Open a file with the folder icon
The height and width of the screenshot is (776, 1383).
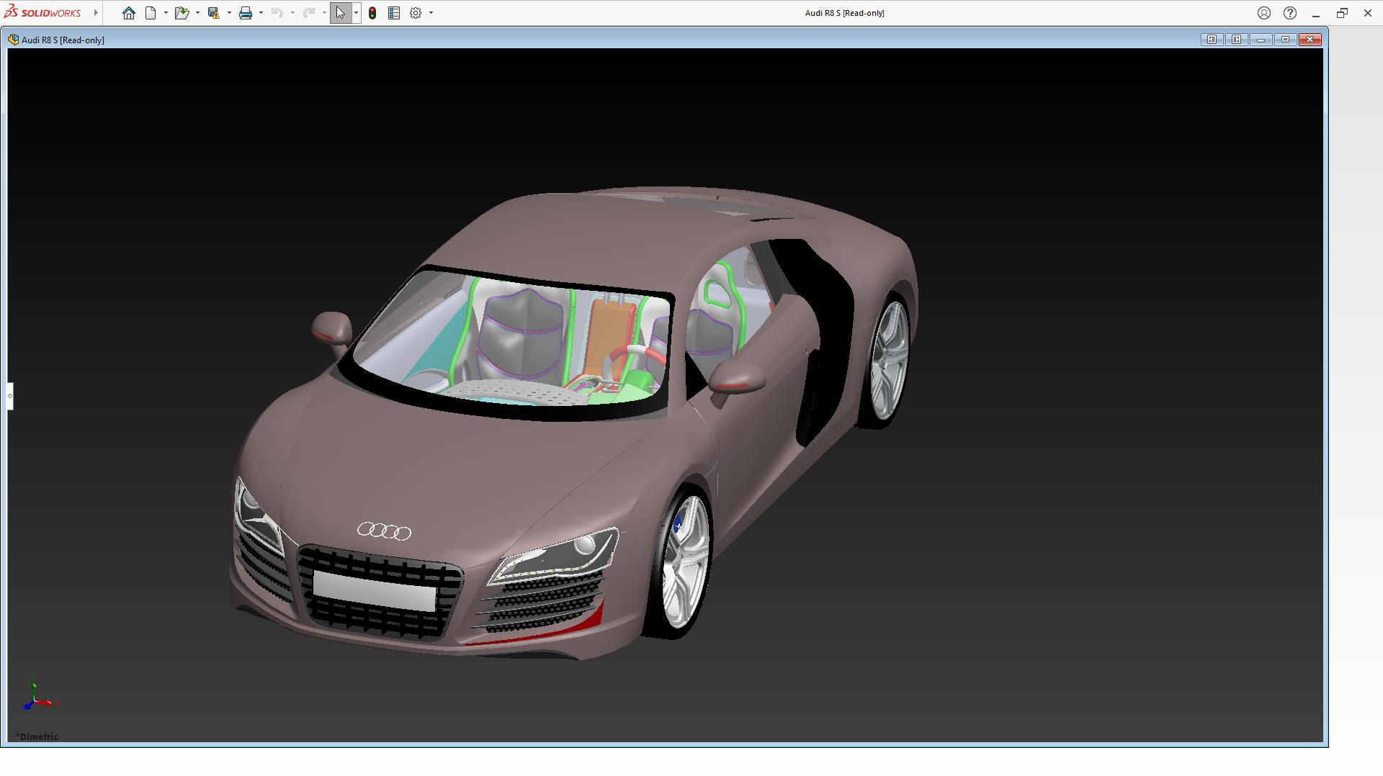(181, 13)
